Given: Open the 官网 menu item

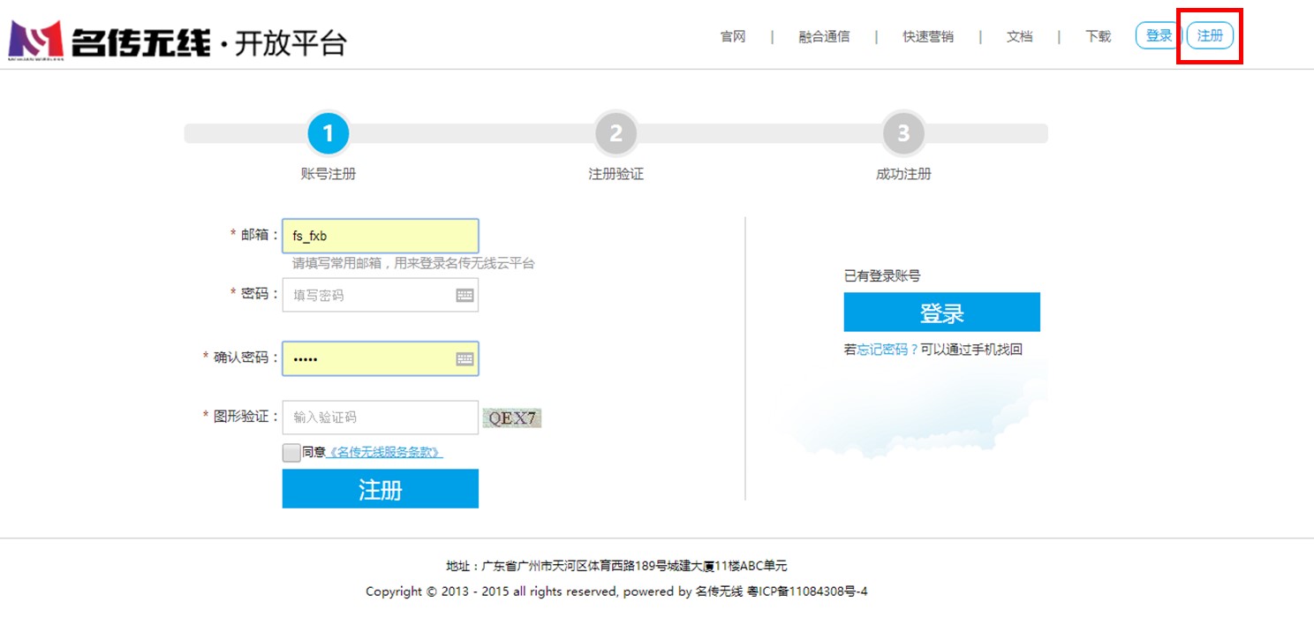Looking at the screenshot, I should point(733,37).
